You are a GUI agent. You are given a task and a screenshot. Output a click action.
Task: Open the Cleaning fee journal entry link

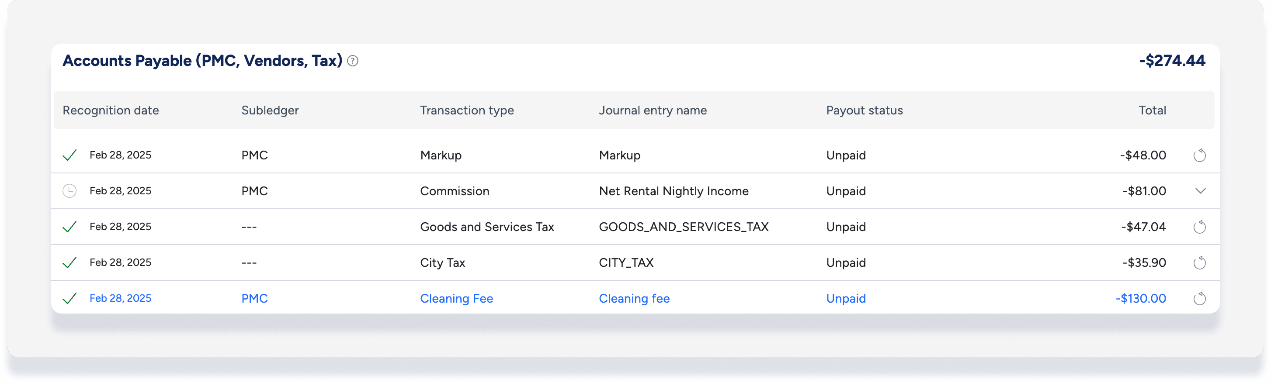(634, 298)
